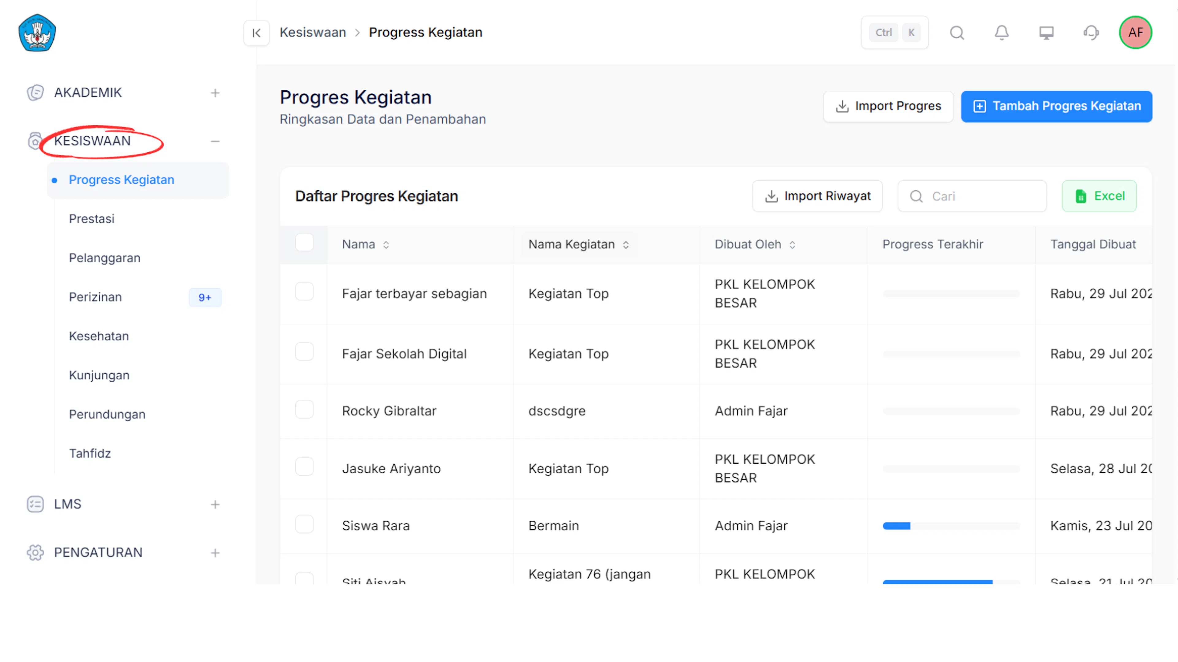This screenshot has width=1178, height=662.
Task: Tick checkbox for Rocky Gibraltar row
Action: coord(304,409)
